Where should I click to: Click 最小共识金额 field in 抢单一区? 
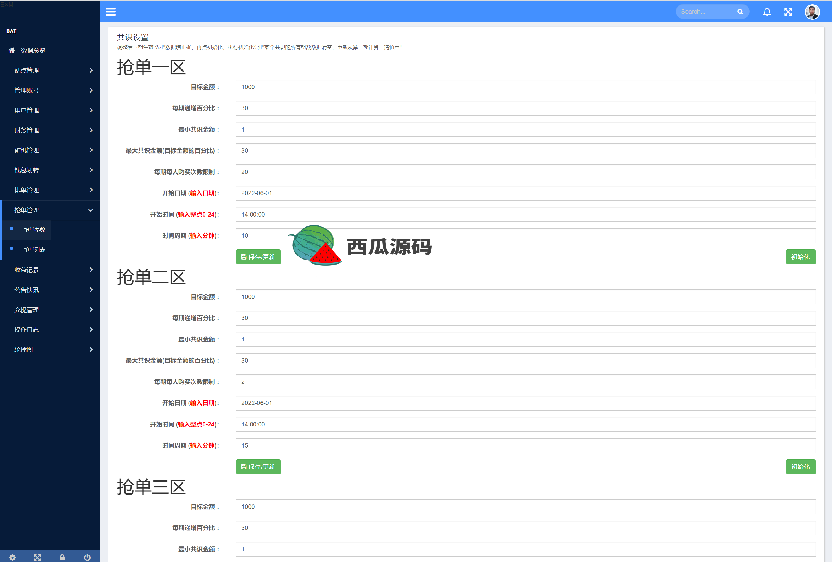(x=525, y=130)
